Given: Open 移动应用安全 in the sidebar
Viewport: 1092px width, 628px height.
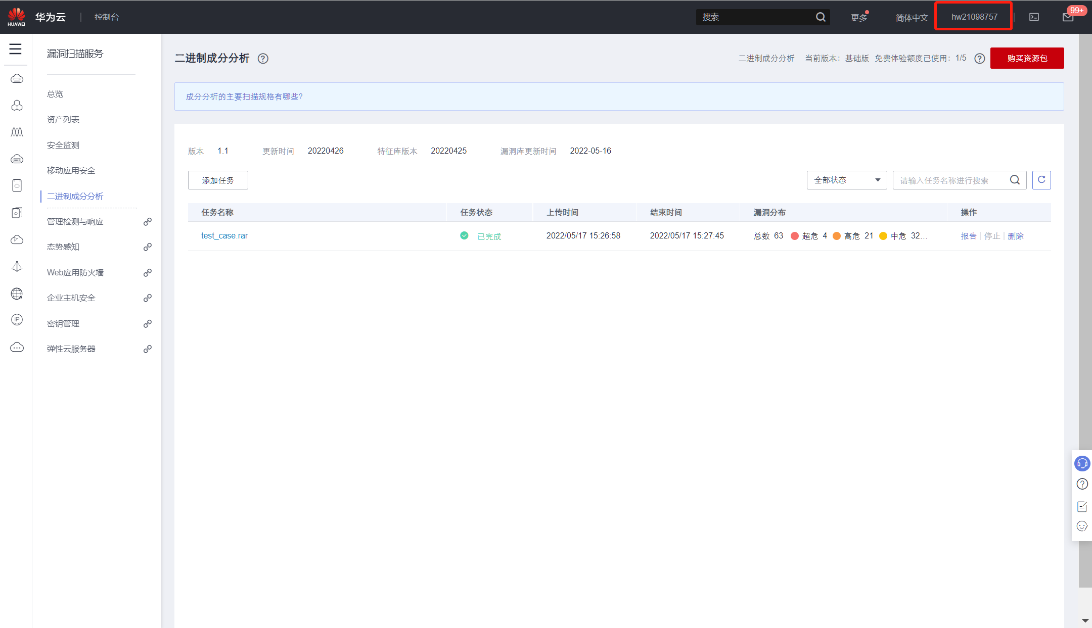Looking at the screenshot, I should pyautogui.click(x=71, y=171).
